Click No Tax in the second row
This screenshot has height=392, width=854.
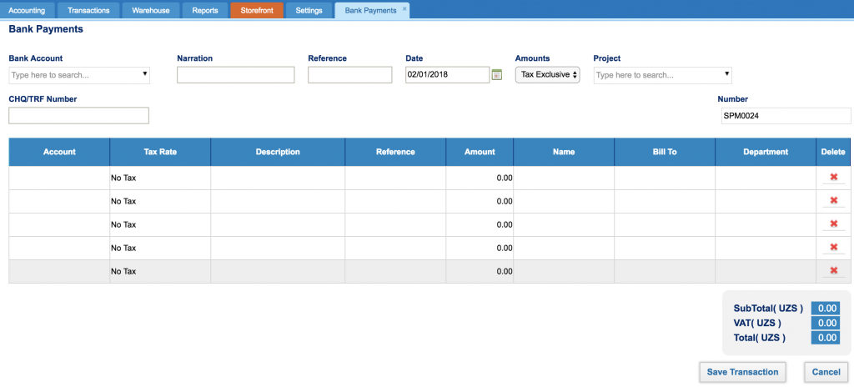coord(123,201)
